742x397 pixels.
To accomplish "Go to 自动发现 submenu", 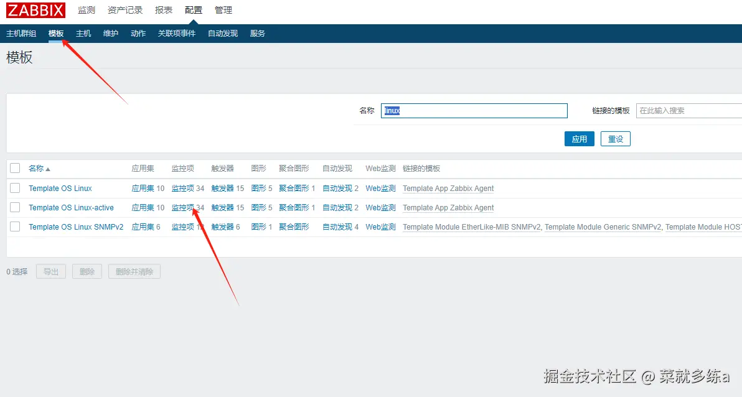I will [x=223, y=33].
